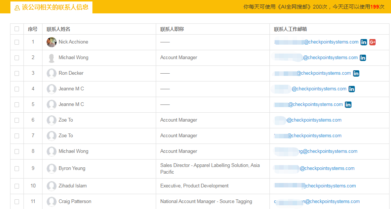Check the box for row 2
This screenshot has width=391, height=209.
coord(17,58)
